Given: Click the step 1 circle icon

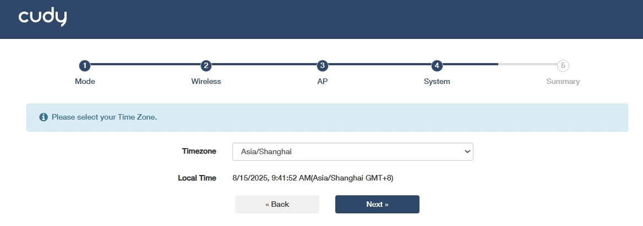Looking at the screenshot, I should coord(84,65).
